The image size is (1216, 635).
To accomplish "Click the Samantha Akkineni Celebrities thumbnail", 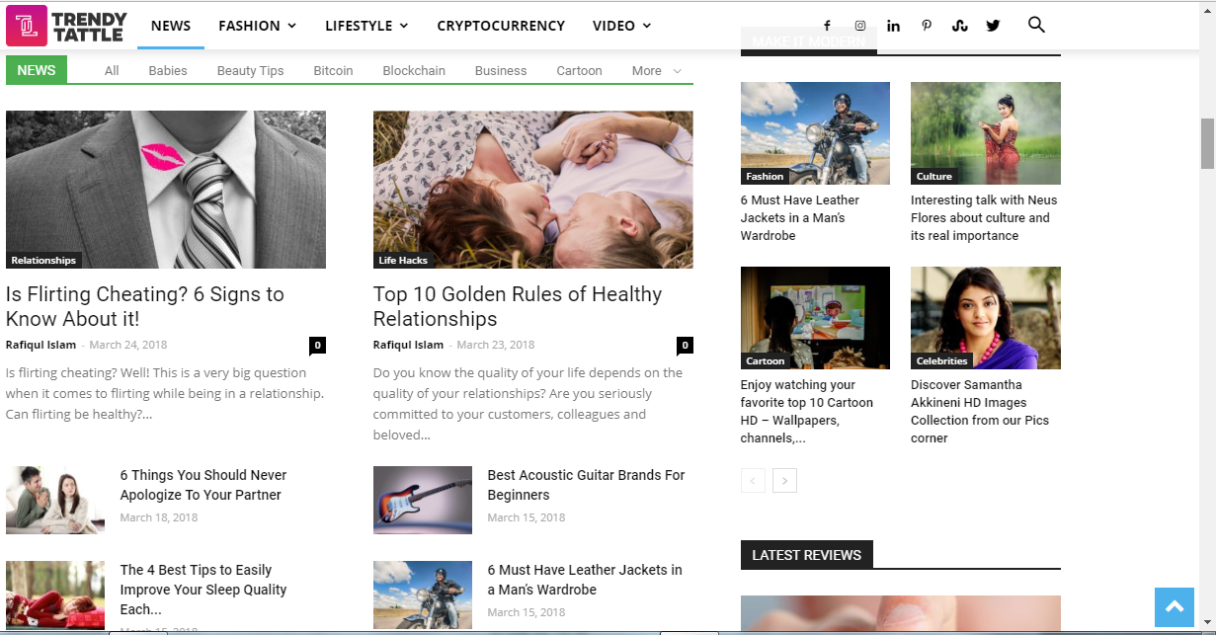I will point(985,317).
